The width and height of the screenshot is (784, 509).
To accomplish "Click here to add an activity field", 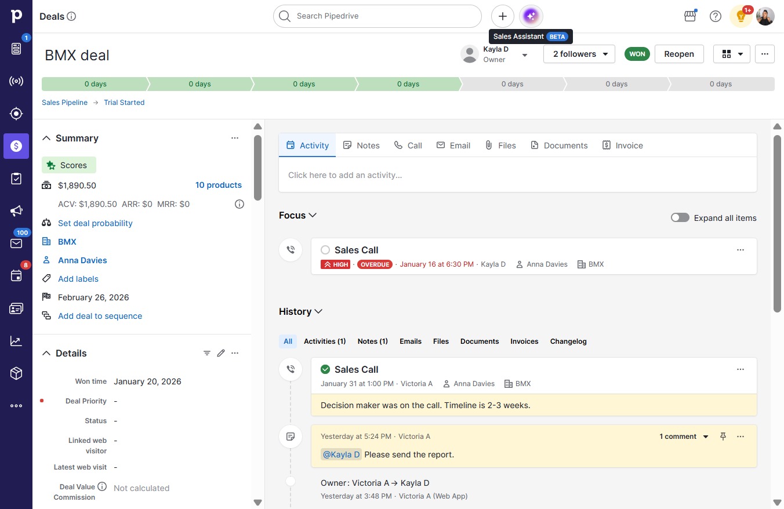I will (x=518, y=175).
